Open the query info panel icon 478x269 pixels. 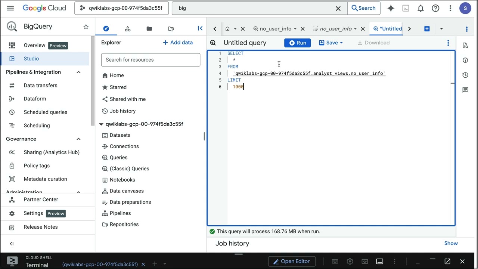465,60
